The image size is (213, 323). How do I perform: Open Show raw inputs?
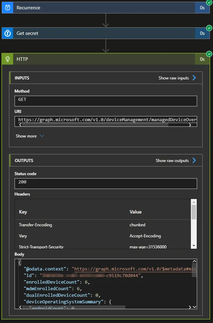coord(174,78)
